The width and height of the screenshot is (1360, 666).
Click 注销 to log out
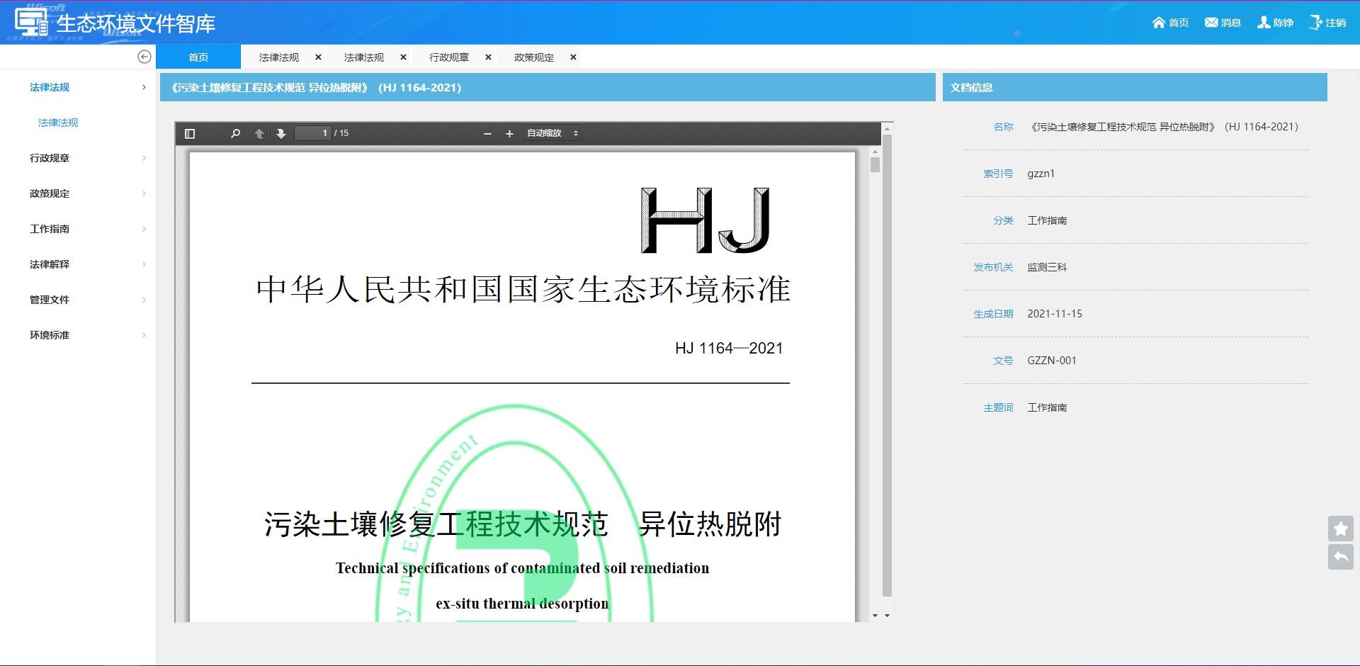pyautogui.click(x=1327, y=23)
